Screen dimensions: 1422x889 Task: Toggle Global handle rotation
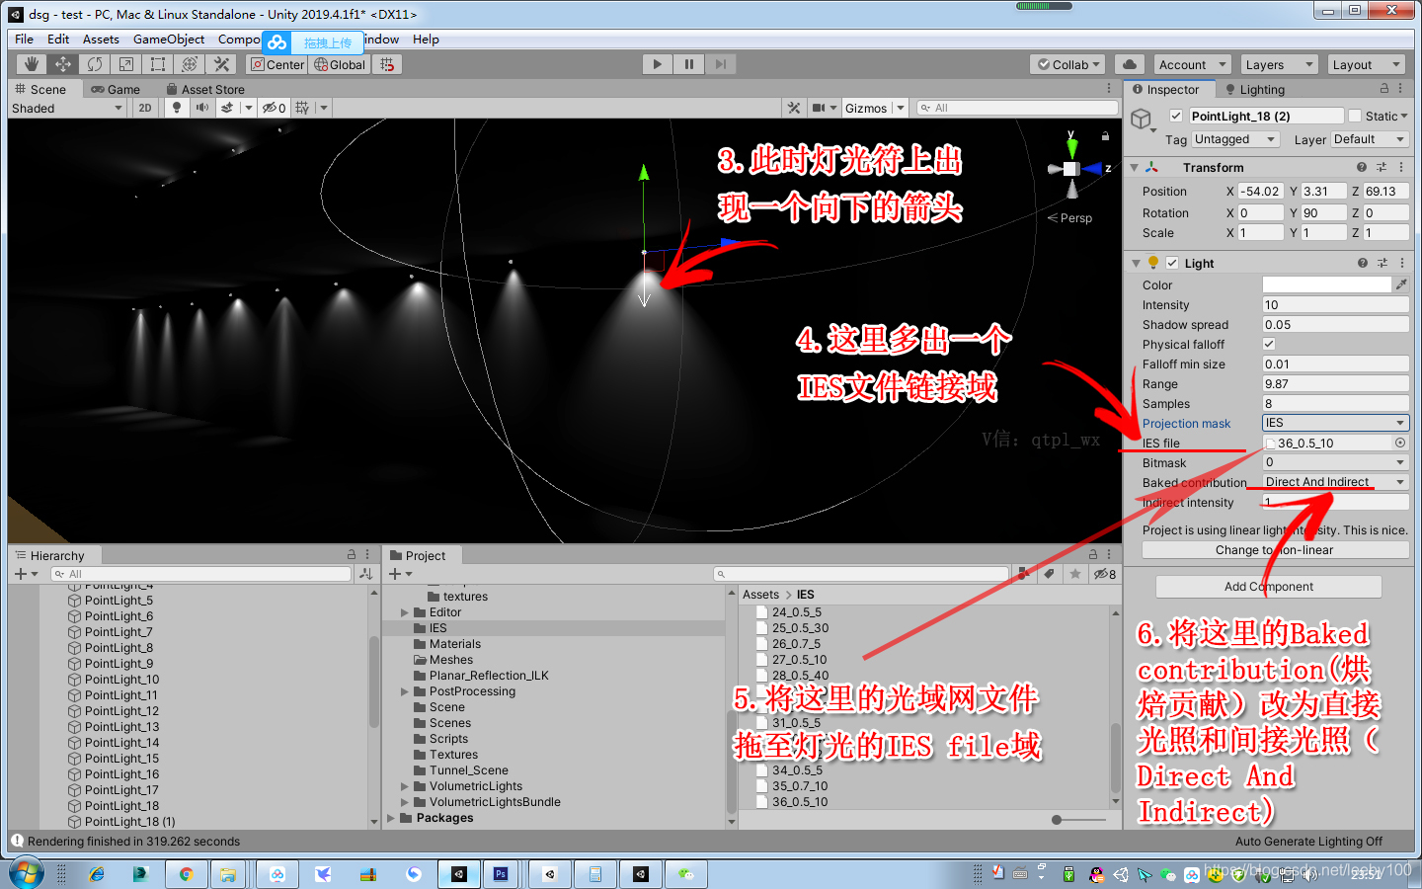pyautogui.click(x=340, y=64)
